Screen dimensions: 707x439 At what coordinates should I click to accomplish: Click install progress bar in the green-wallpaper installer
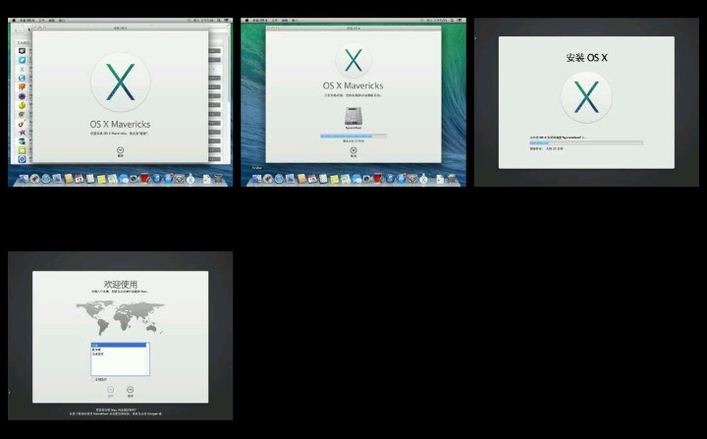(x=353, y=136)
